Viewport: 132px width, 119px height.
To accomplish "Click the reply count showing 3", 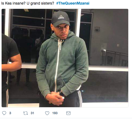I will tap(10, 113).
